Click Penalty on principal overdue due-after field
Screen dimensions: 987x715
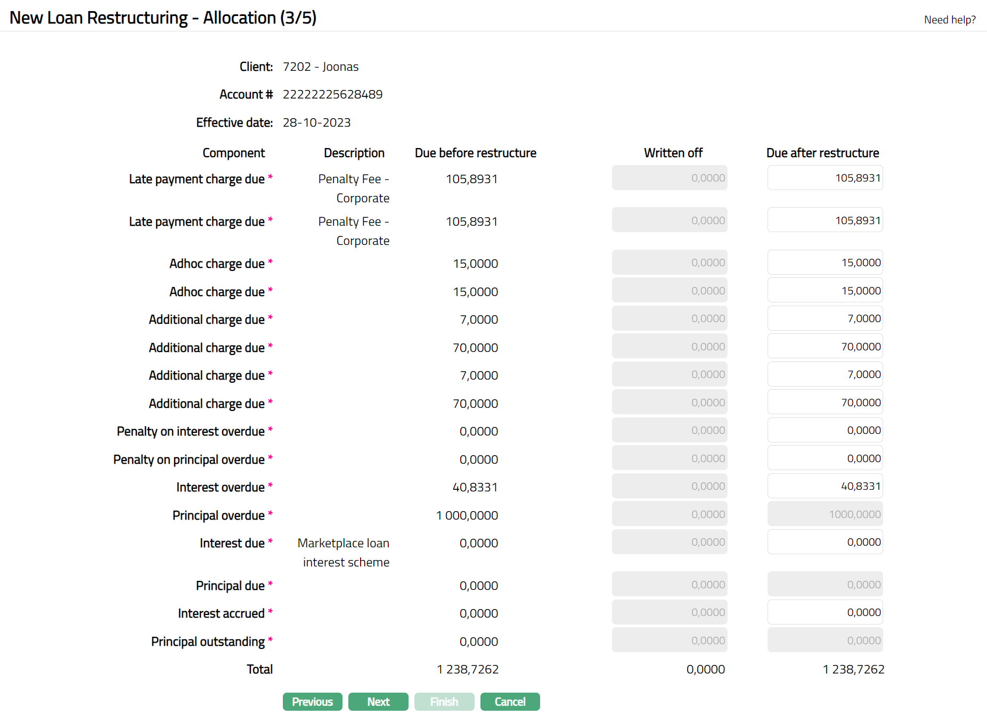coord(825,458)
